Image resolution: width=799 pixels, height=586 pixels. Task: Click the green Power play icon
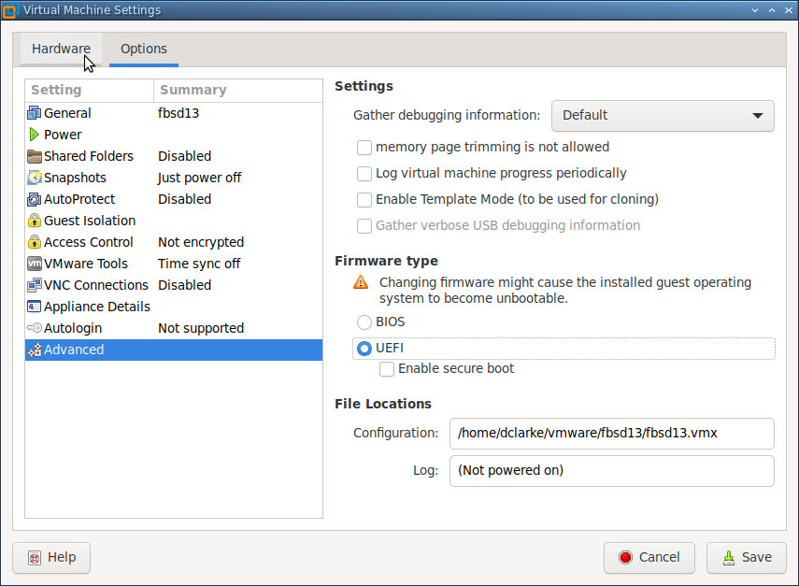point(35,135)
